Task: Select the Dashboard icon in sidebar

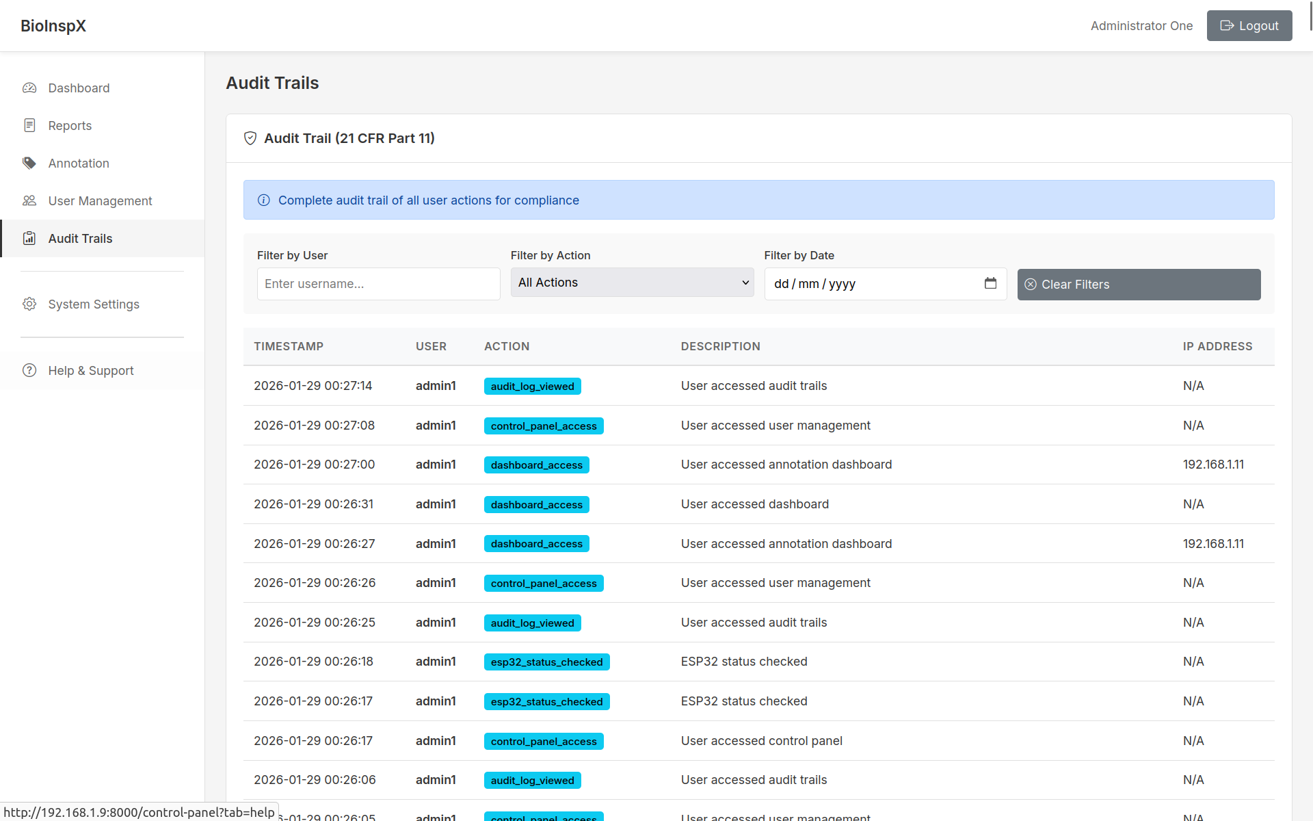Action: (29, 88)
